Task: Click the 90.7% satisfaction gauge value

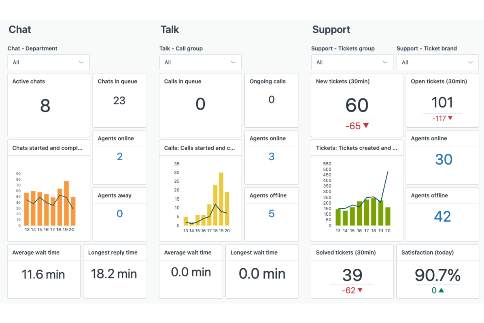Action: click(x=438, y=276)
